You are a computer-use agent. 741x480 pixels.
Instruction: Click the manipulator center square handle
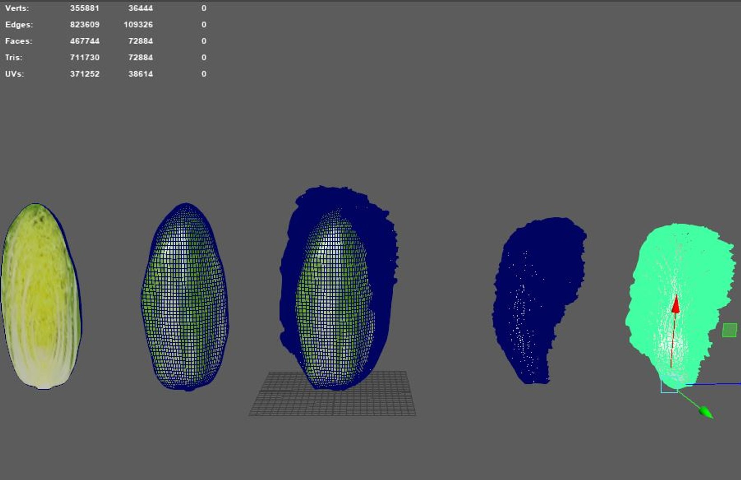point(669,387)
